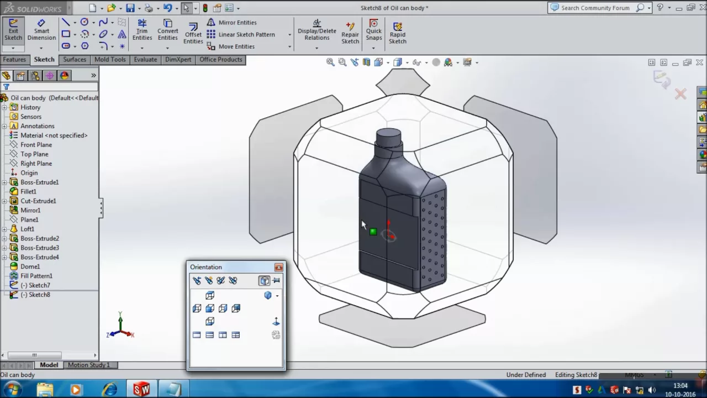Open SolidWorks from the Windows taskbar
This screenshot has width=707, height=398.
(x=142, y=390)
